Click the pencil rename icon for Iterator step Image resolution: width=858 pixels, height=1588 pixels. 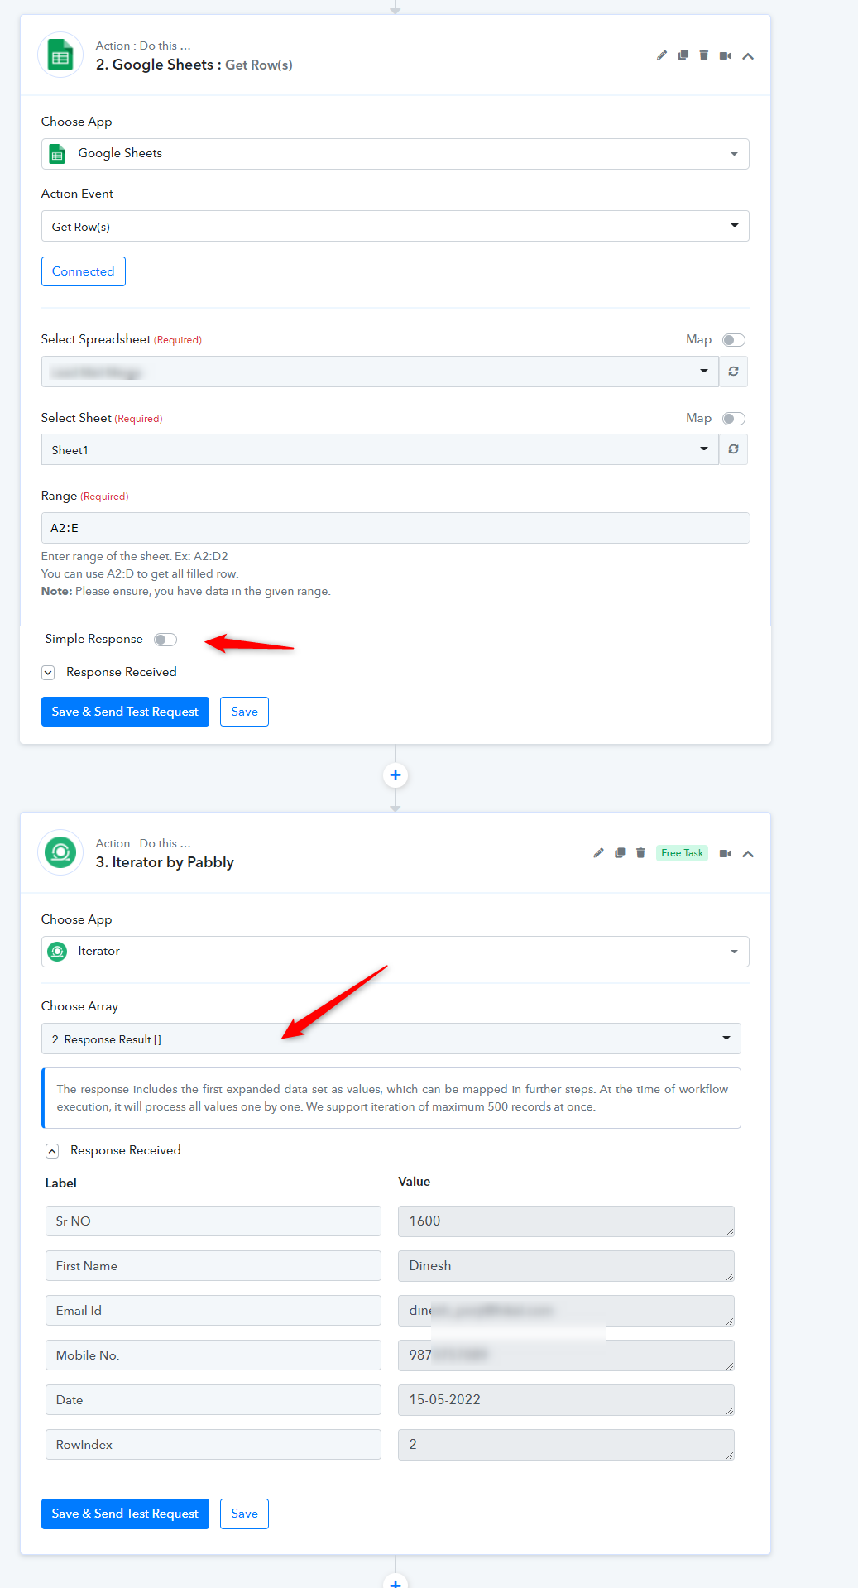pos(598,853)
